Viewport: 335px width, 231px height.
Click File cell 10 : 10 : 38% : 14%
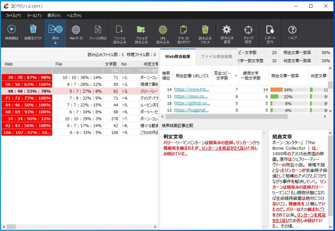click(78, 77)
